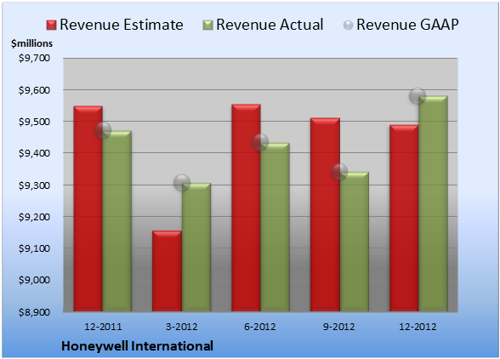This screenshot has width=500, height=359.
Task: Click the "$9,100" axis value
Action: coord(34,248)
